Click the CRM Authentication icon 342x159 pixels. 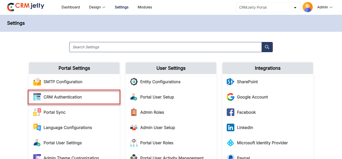click(37, 97)
